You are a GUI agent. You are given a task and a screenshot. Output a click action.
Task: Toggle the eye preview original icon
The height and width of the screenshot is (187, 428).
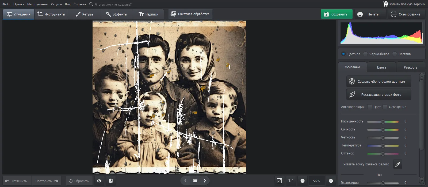pyautogui.click(x=99, y=181)
